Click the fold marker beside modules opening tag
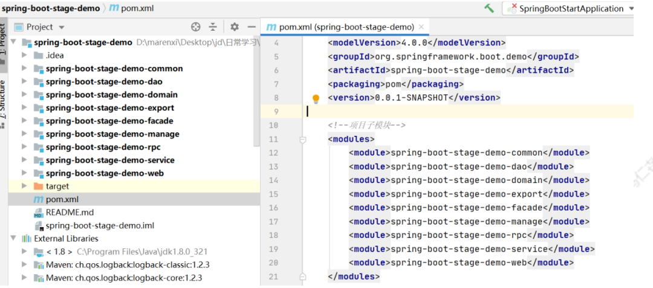The image size is (653, 288). 303,139
